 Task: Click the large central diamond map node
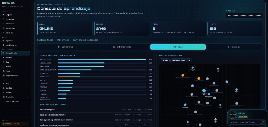pos(204,91)
